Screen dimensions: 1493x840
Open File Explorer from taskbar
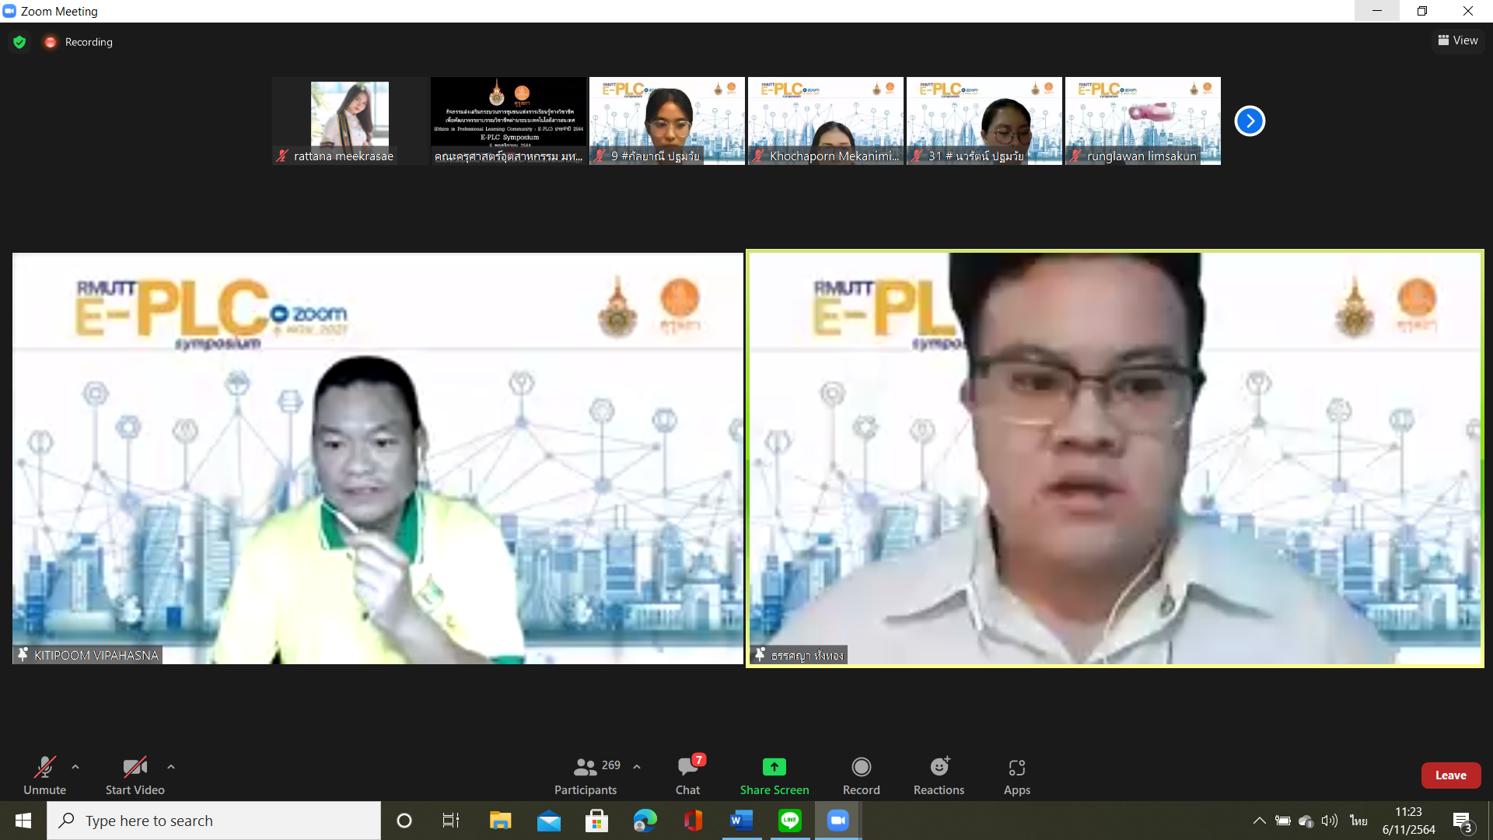(x=500, y=821)
